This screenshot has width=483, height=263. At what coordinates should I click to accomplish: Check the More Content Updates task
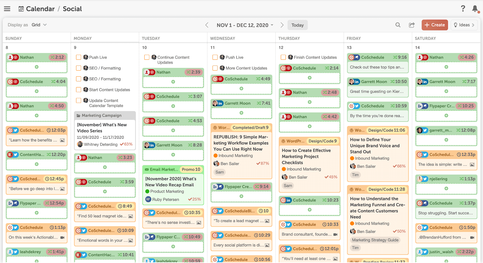215,68
